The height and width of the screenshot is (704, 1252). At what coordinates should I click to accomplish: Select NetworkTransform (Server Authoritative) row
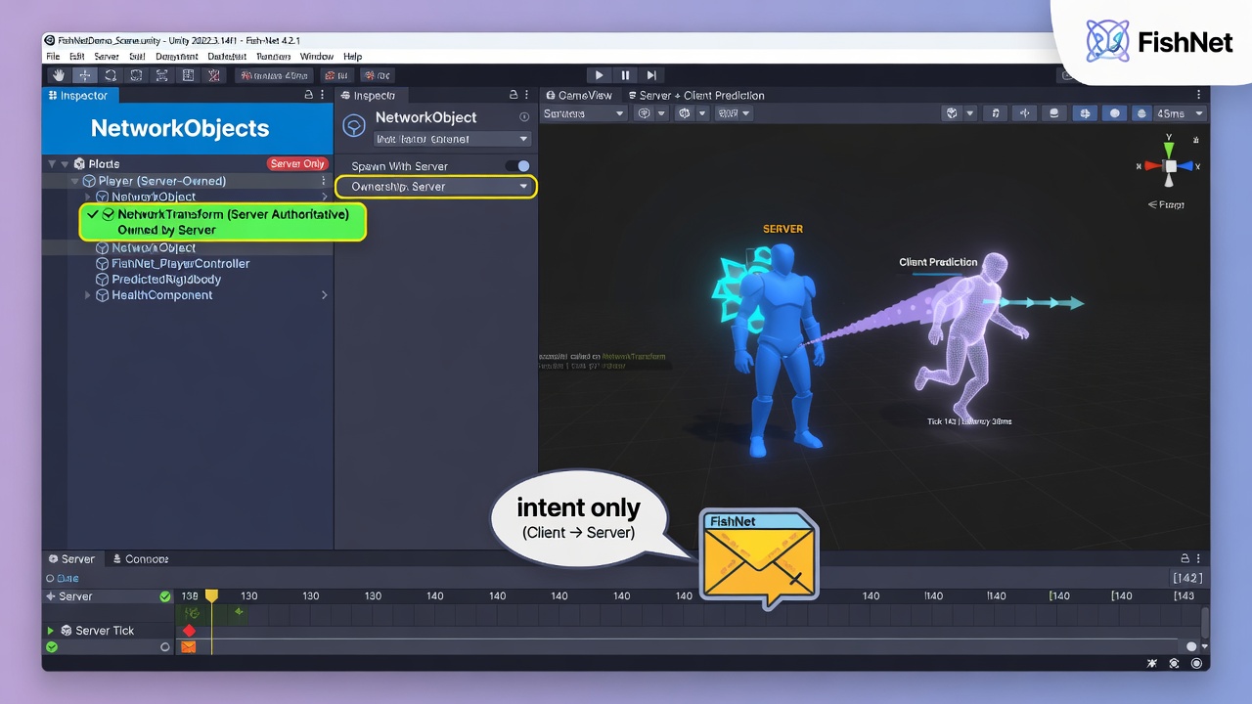tap(222, 222)
